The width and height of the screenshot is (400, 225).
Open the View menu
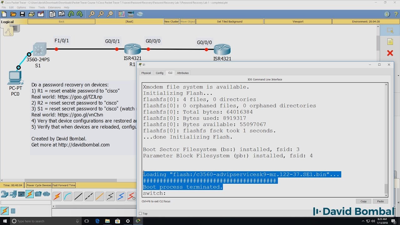[32, 7]
